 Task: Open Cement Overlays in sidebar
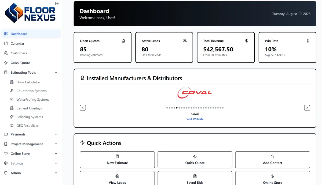pos(34,108)
